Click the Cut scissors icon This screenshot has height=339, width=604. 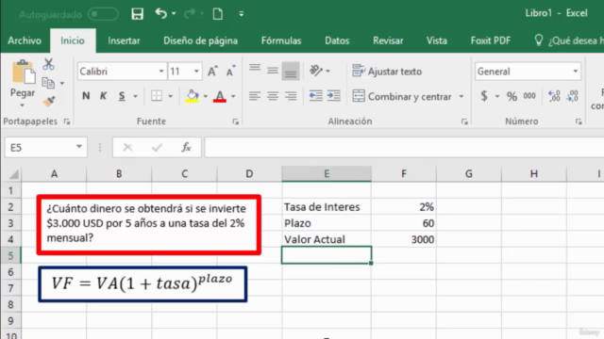click(48, 64)
